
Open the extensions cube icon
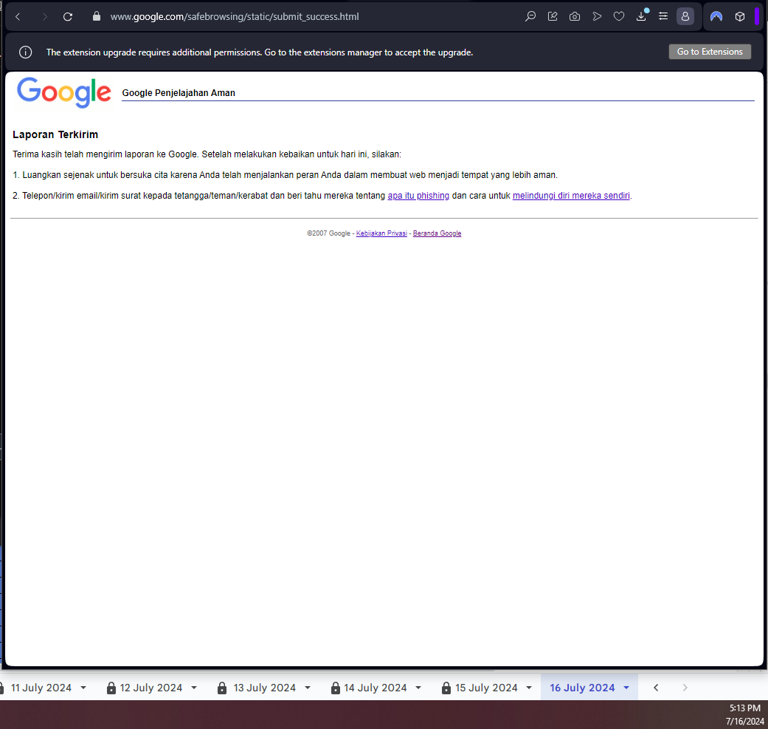[740, 17]
